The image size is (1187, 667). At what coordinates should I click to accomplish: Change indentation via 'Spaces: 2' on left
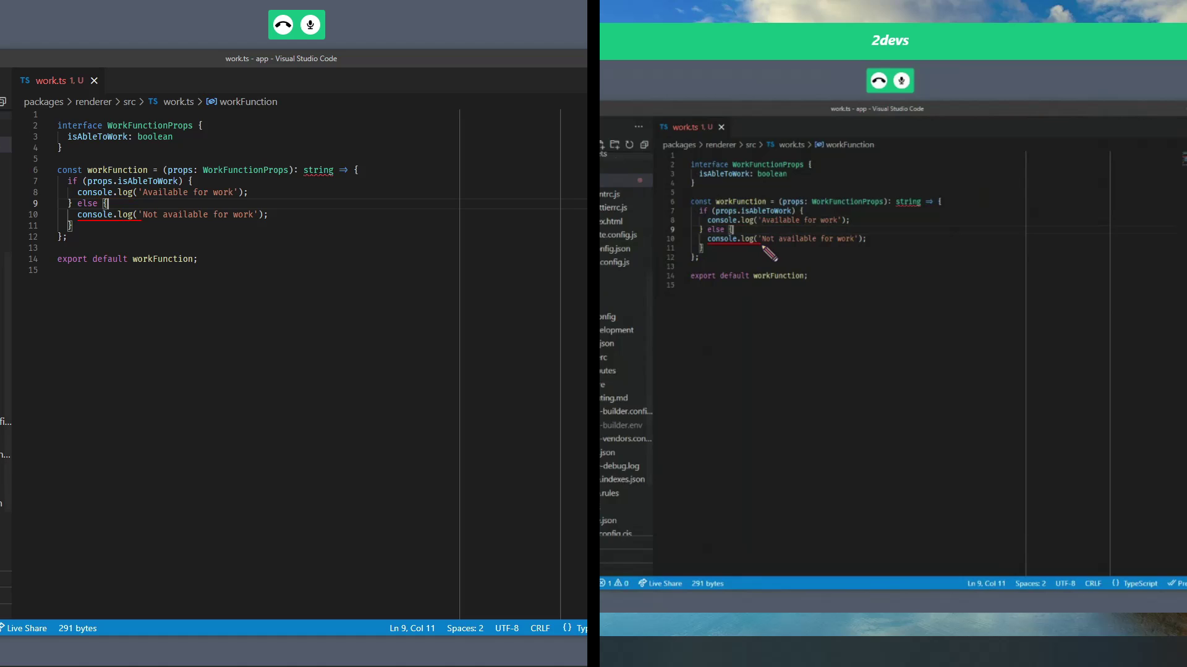465,628
